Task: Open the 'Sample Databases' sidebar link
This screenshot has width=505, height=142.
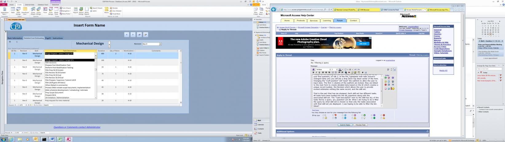Action: [443, 51]
